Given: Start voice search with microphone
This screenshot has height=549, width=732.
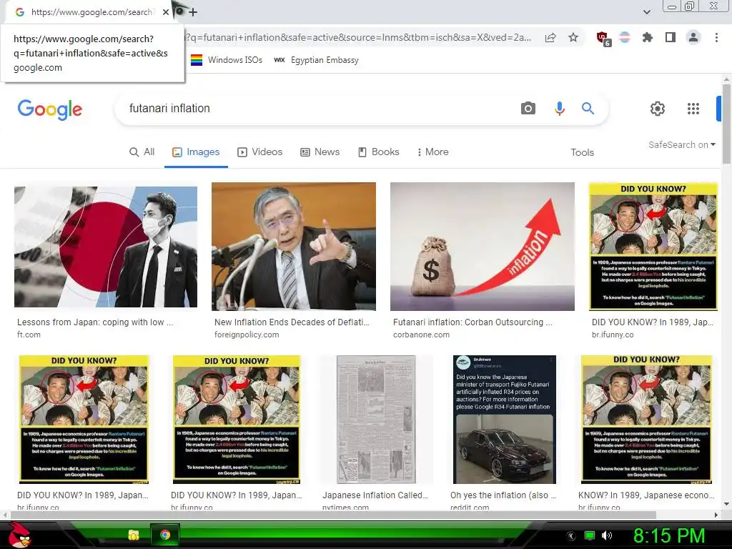Looking at the screenshot, I should click(559, 109).
